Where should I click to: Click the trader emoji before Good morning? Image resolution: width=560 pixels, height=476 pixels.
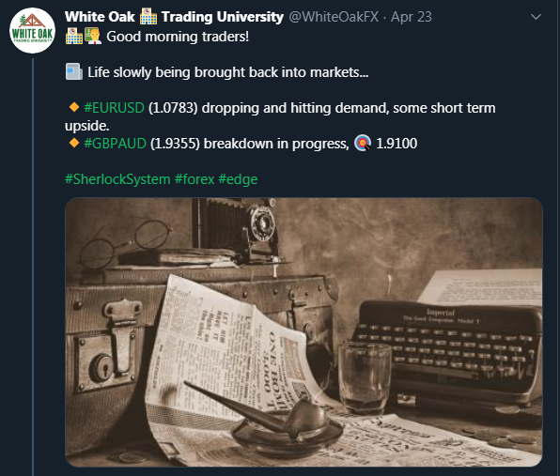[93, 36]
